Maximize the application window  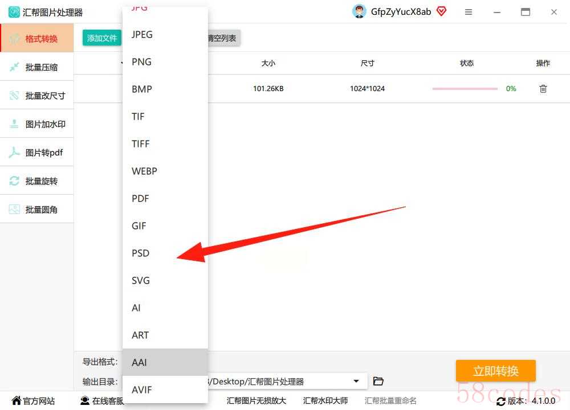tap(526, 12)
